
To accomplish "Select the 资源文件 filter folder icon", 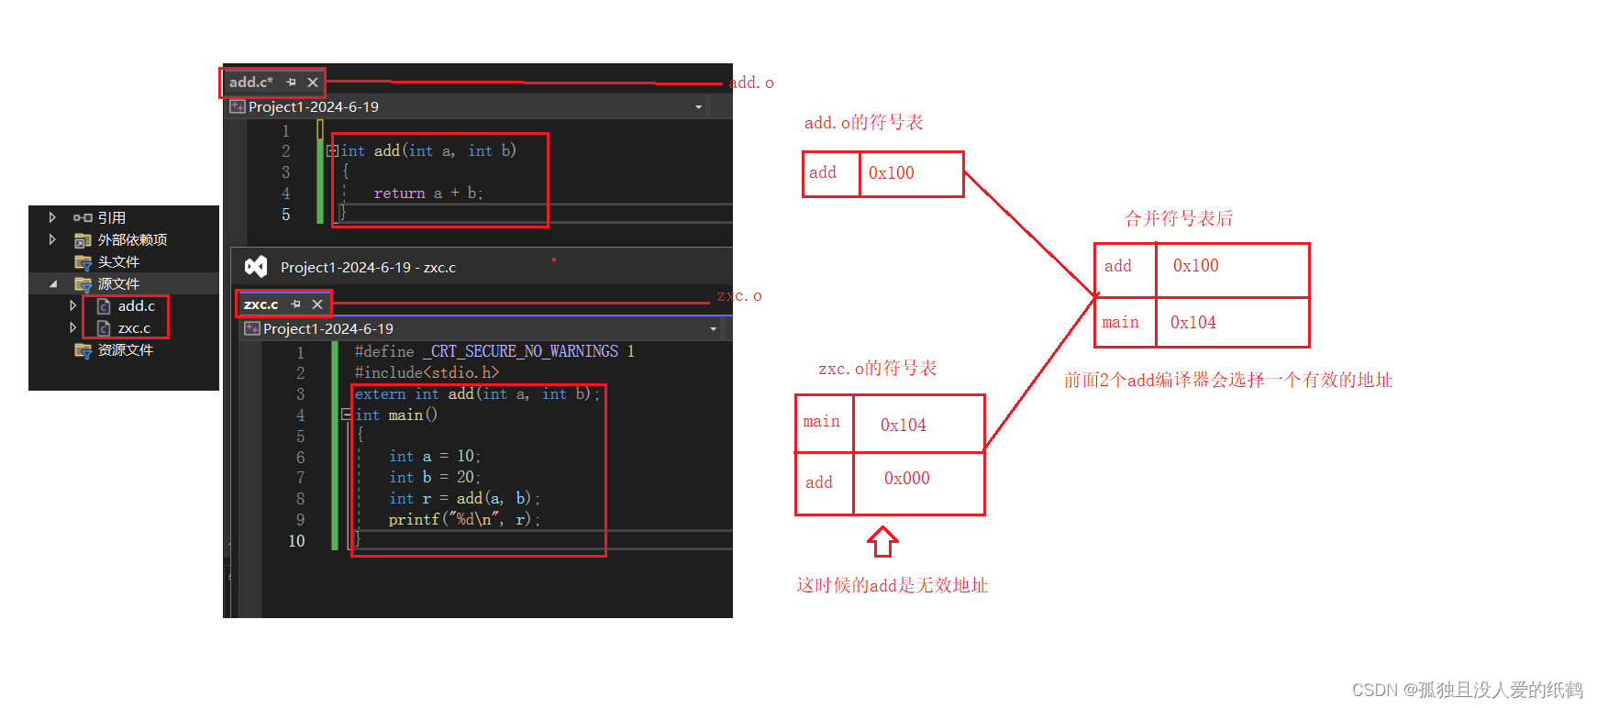I will [83, 349].
